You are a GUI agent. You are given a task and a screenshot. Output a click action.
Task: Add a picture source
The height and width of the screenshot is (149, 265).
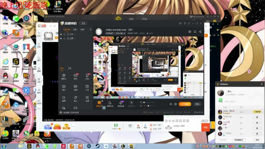[x=64, y=88]
